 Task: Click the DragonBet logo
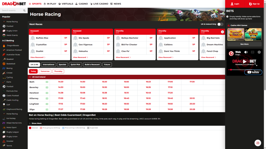(14, 4)
